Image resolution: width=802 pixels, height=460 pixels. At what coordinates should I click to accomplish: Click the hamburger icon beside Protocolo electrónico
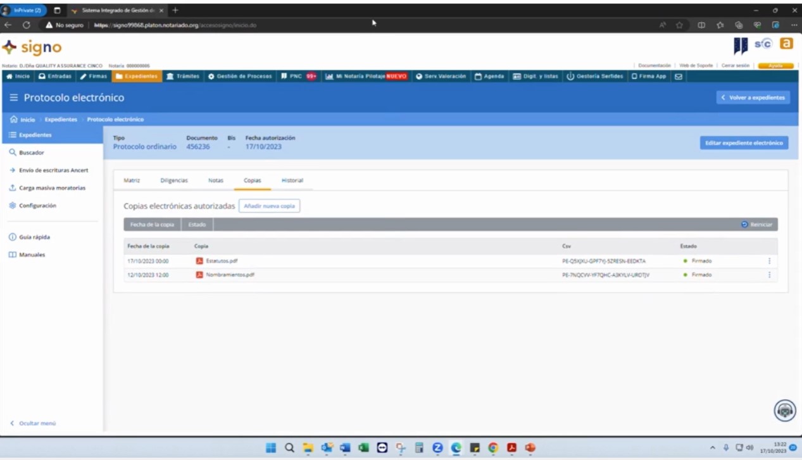14,98
